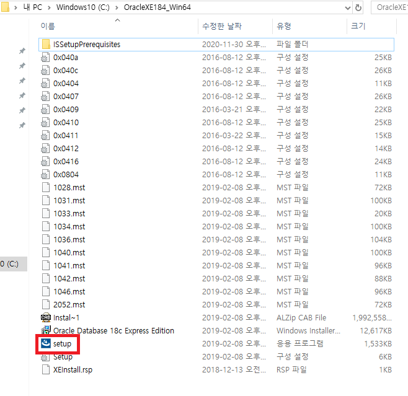Select the 0x0804 config file icon
The height and width of the screenshot is (396, 408).
45,174
